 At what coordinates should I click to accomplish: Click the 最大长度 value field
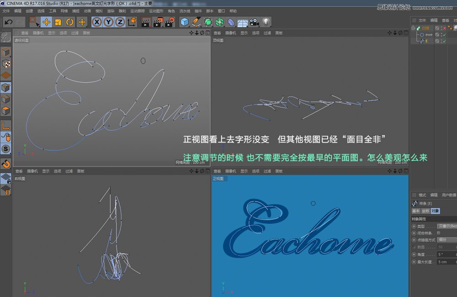[x=446, y=262]
